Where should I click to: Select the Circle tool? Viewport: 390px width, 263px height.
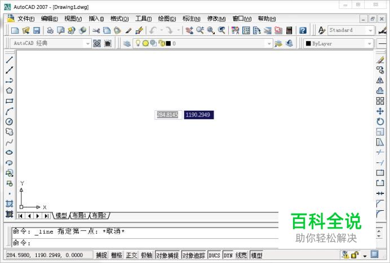(10, 121)
